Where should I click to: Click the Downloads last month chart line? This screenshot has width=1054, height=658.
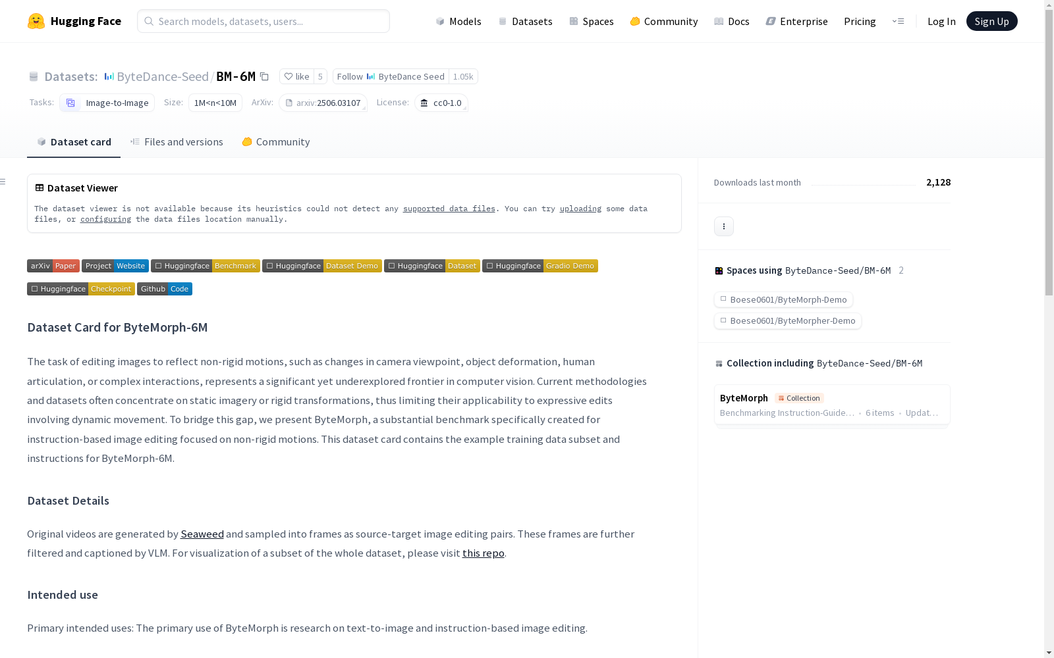pos(864,184)
